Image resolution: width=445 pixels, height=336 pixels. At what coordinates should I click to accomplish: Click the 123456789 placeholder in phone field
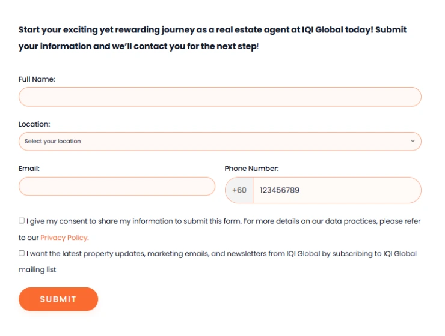tap(280, 190)
